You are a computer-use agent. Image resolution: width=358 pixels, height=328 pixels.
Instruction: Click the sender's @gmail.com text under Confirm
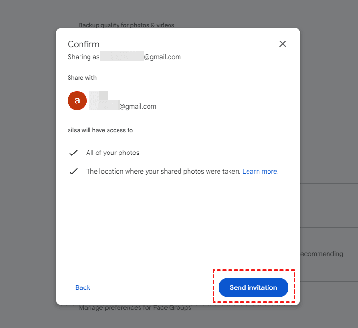point(162,57)
